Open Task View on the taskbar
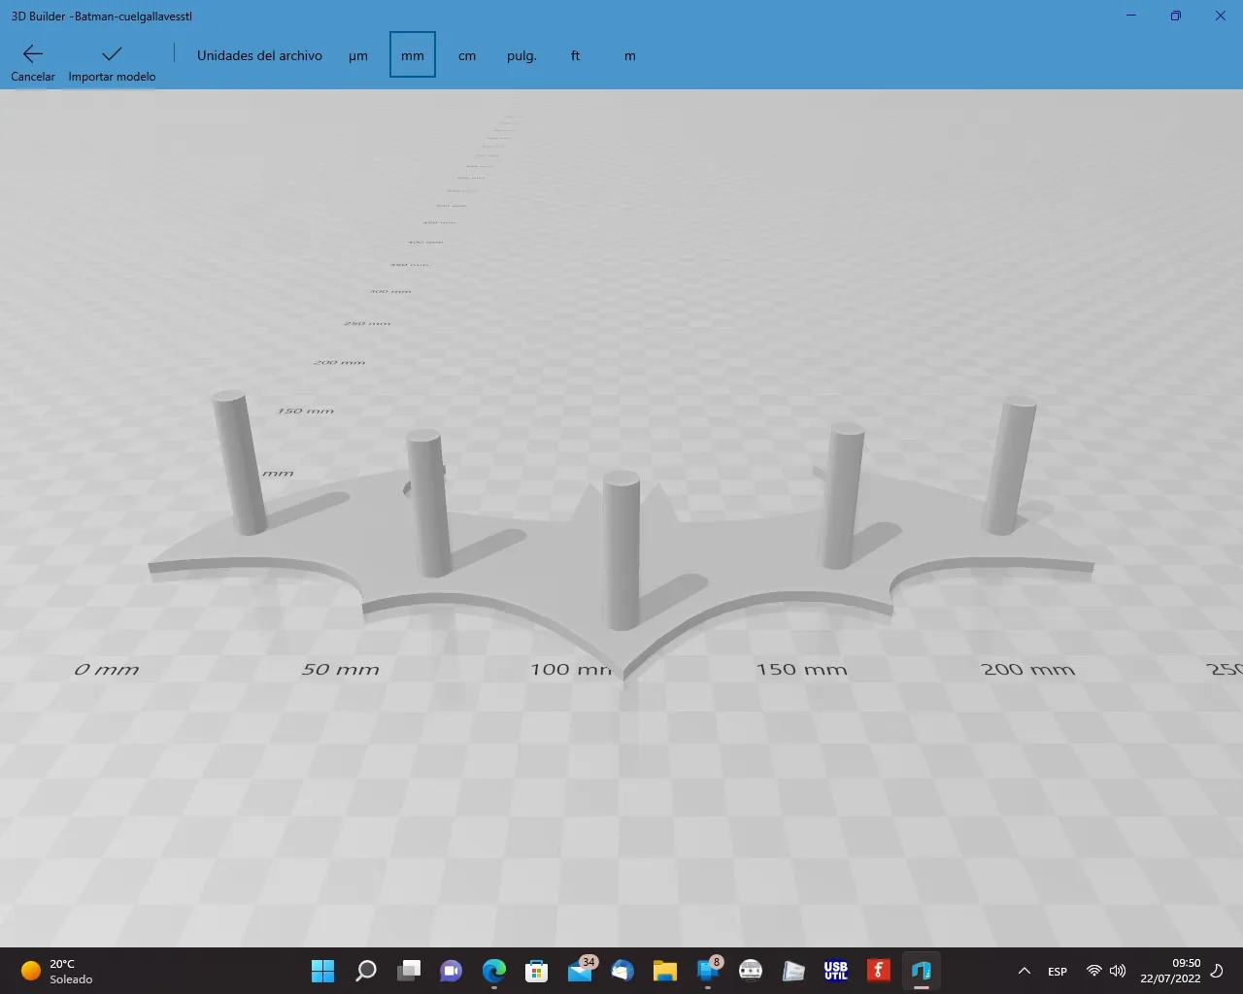The width and height of the screenshot is (1243, 994). click(x=409, y=971)
